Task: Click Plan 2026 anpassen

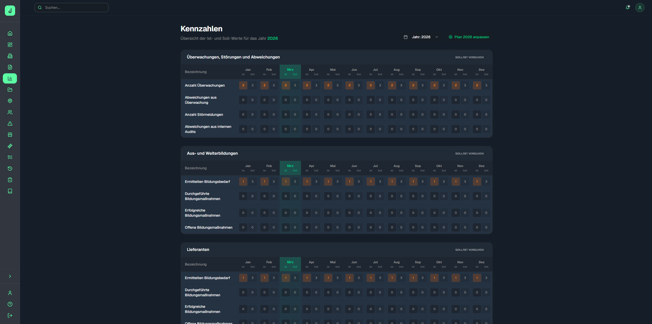Action: pyautogui.click(x=469, y=37)
